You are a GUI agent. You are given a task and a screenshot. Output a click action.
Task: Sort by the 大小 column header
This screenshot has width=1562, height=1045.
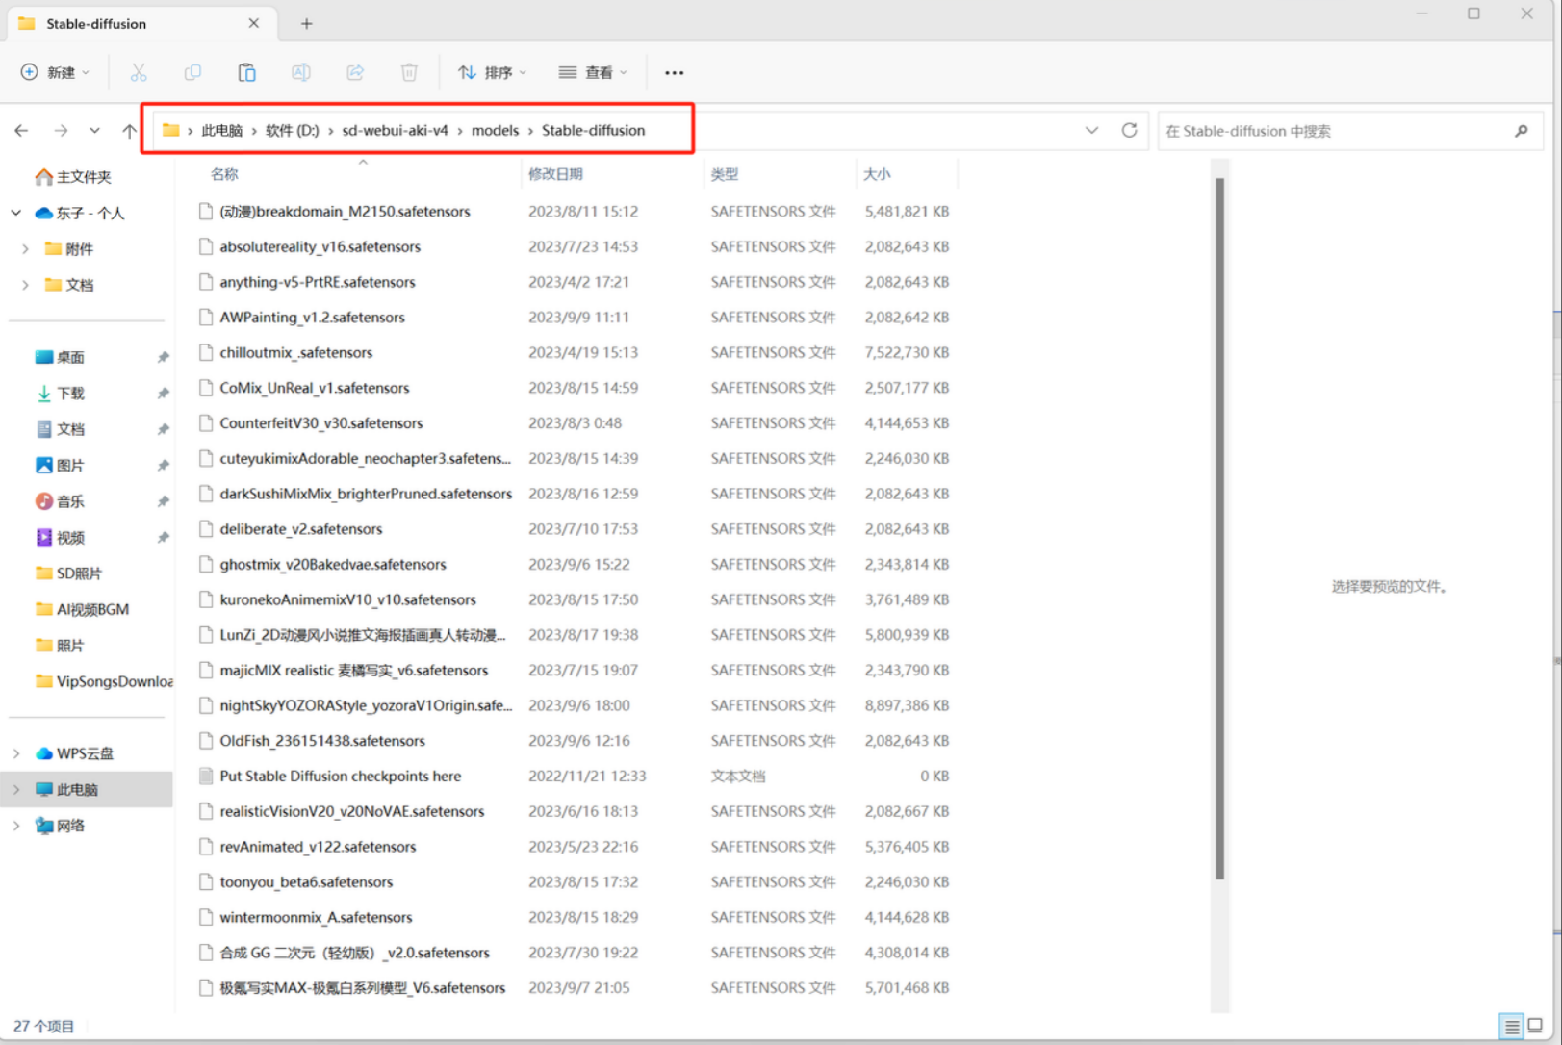877,174
